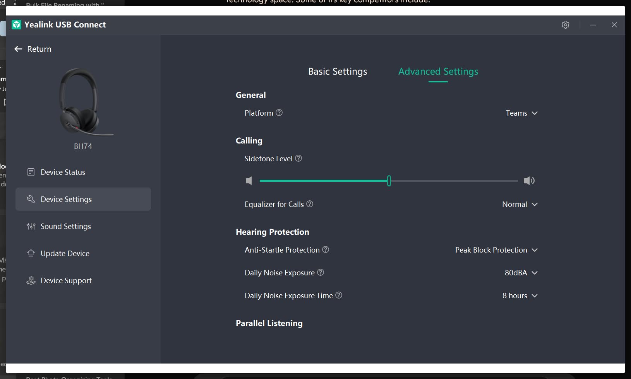
Task: Click the Daily Noise Exposure label
Action: 279,273
